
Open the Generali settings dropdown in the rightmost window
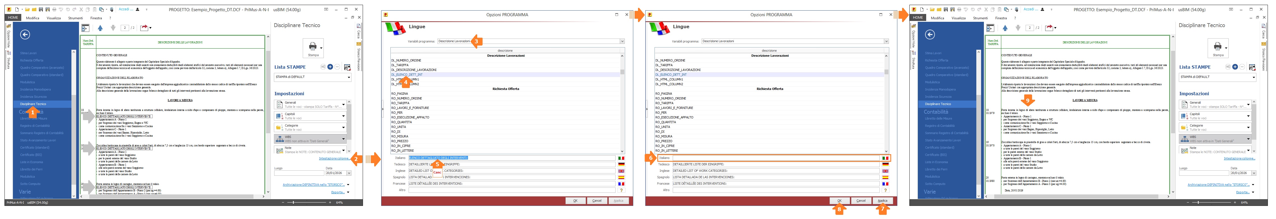point(1248,104)
